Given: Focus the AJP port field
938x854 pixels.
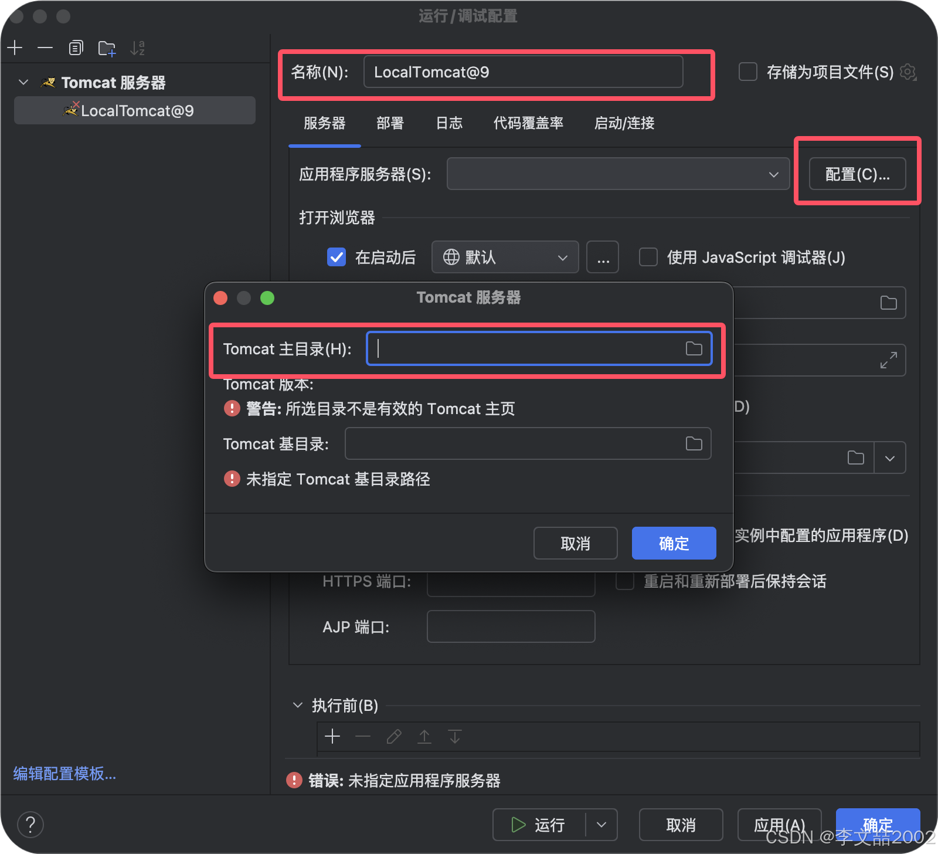Looking at the screenshot, I should [511, 626].
